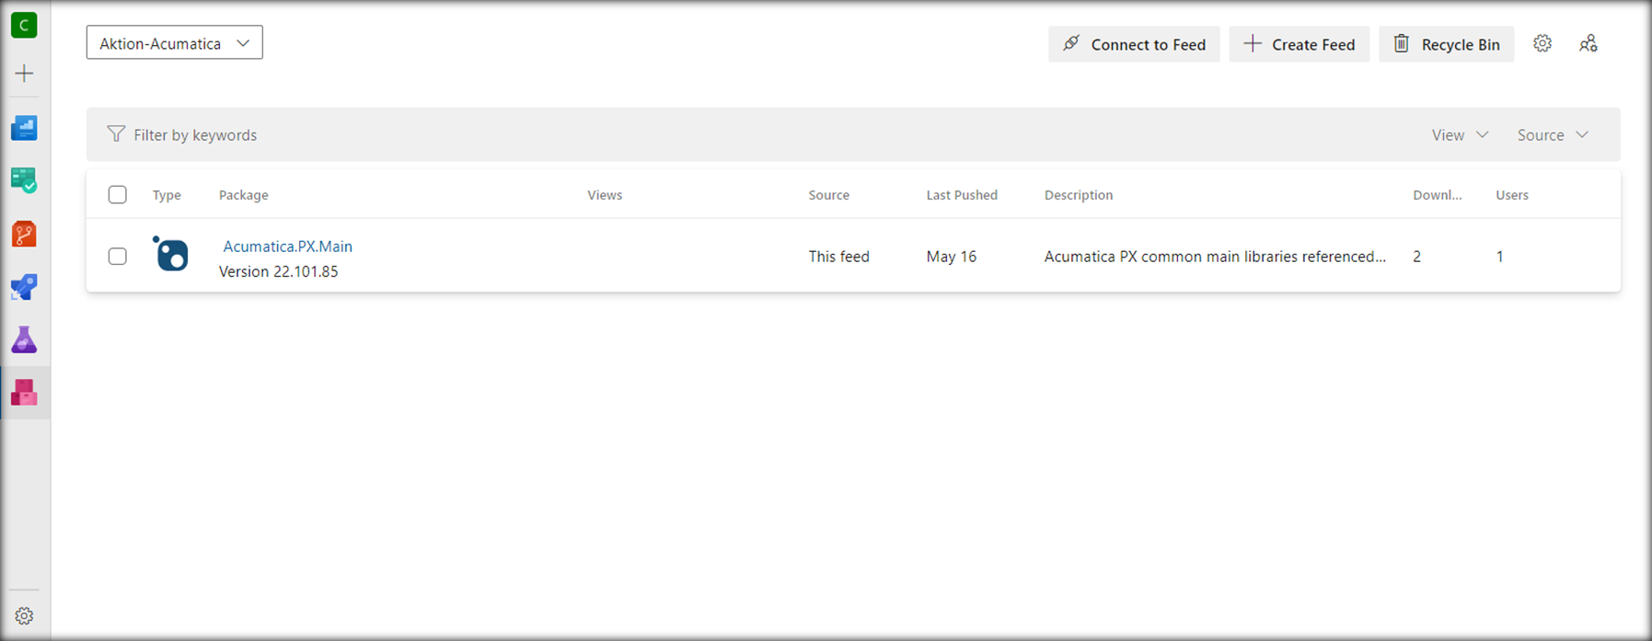Open feed settings gear icon
This screenshot has height=641, width=1652.
1542,43
